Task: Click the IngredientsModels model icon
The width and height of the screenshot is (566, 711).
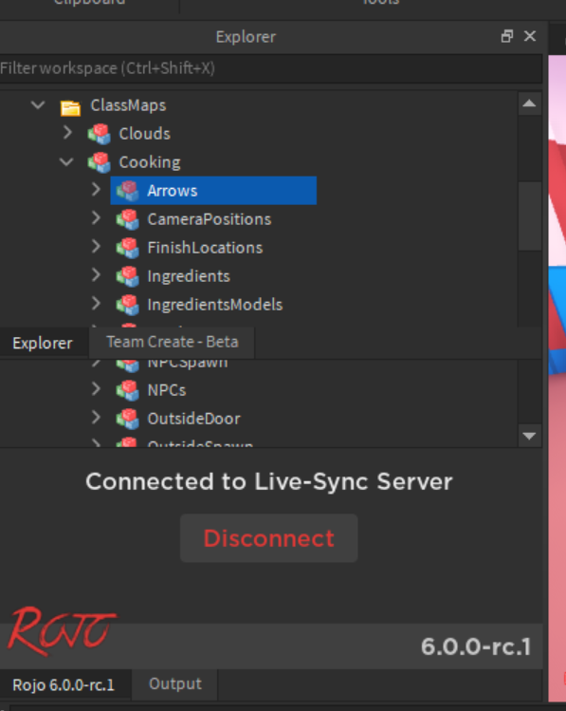Action: tap(127, 305)
